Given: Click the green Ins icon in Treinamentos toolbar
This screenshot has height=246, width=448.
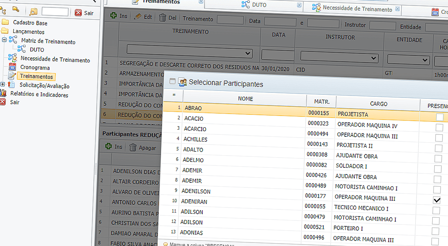Looking at the screenshot, I should (x=114, y=16).
